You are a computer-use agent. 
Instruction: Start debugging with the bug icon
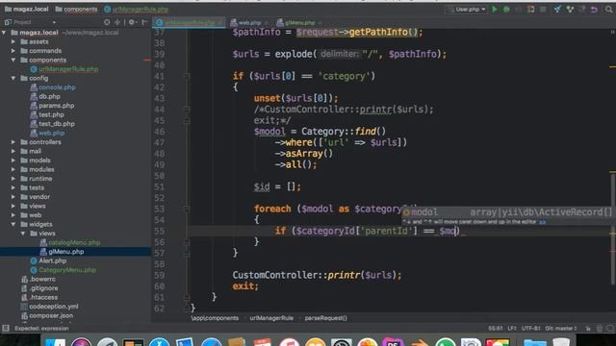[506, 9]
